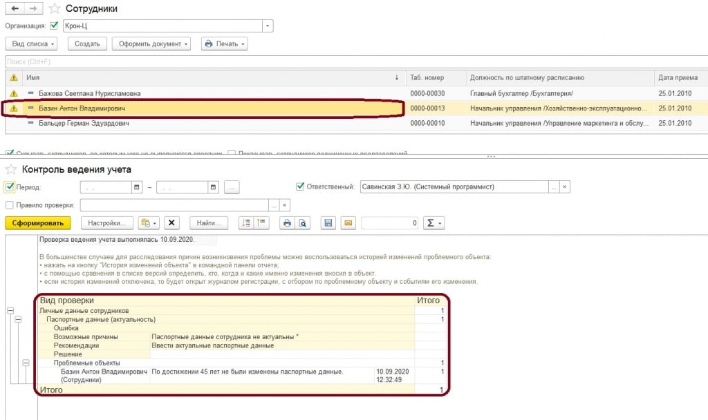
Task: Open the Печать menu
Action: coord(224,44)
